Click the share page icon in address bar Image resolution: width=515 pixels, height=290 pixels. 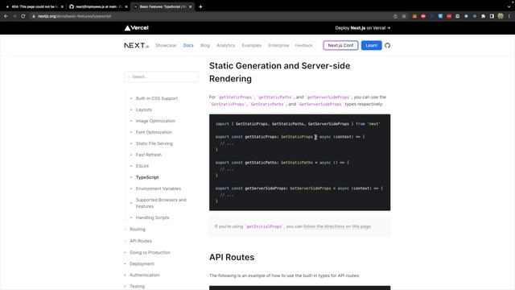click(x=395, y=16)
